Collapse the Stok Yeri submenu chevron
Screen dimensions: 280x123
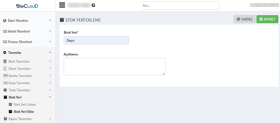pyautogui.click(x=50, y=97)
